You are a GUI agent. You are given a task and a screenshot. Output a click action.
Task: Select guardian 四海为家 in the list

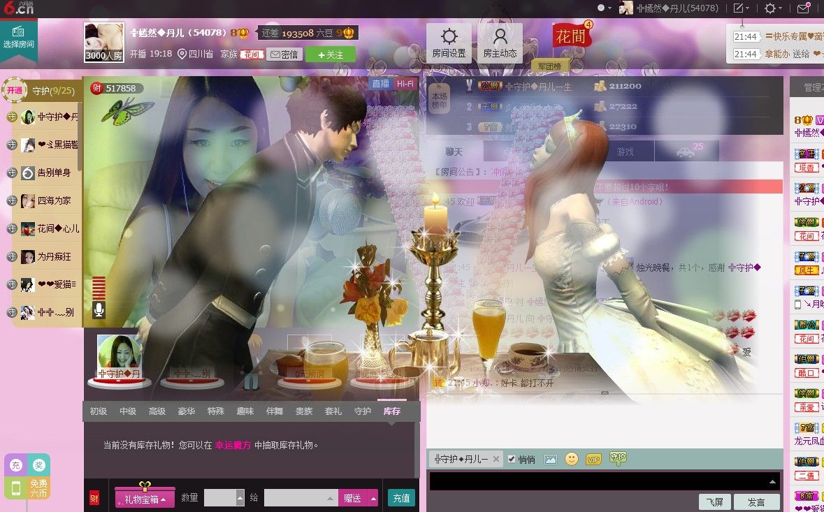[47, 200]
